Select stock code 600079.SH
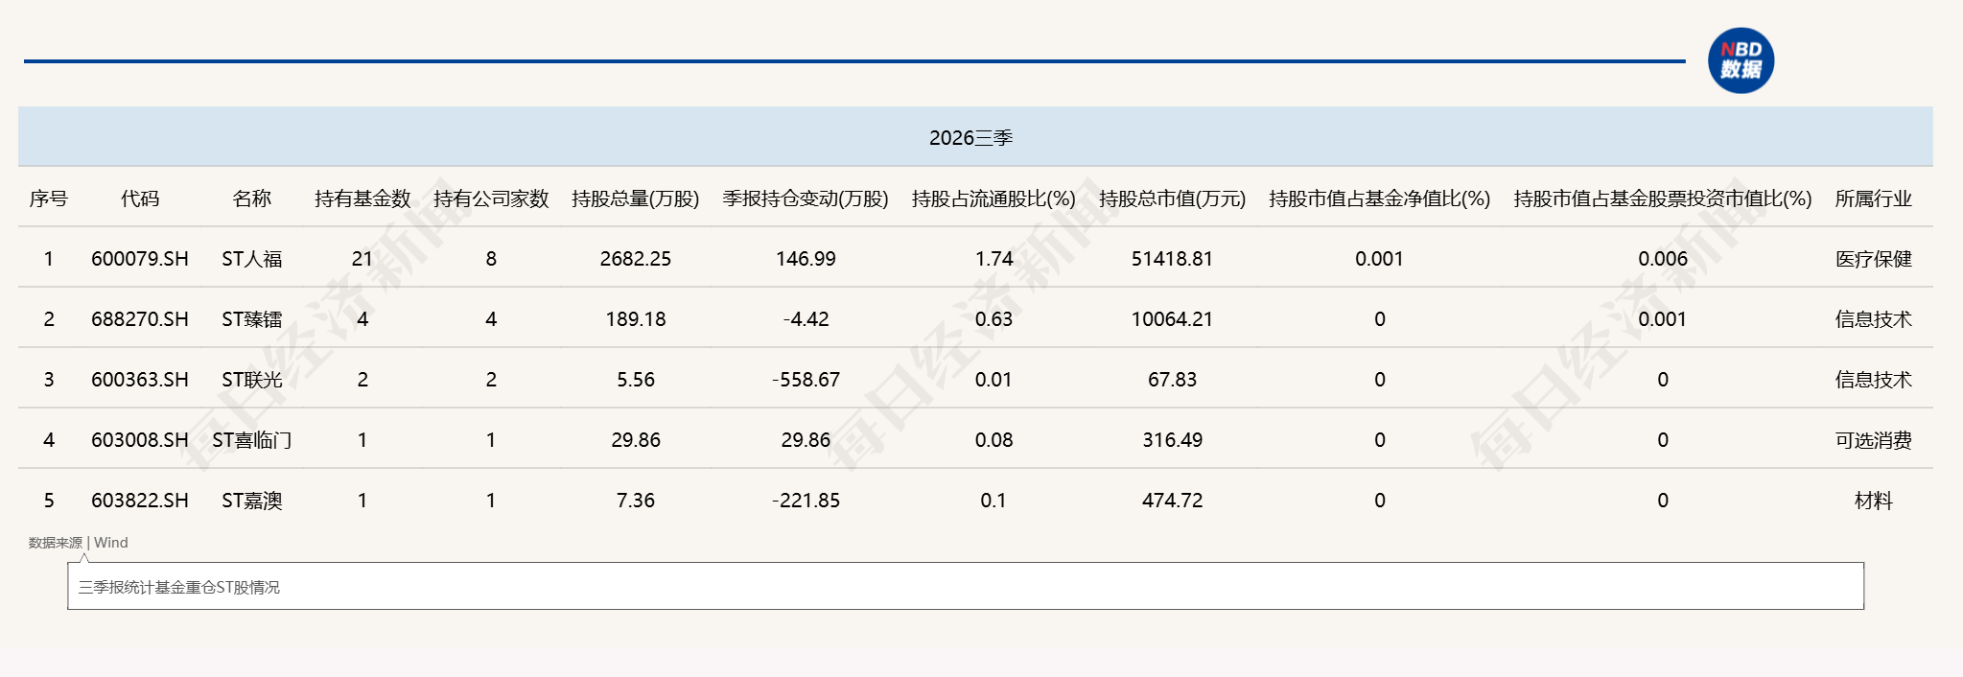 (x=140, y=259)
